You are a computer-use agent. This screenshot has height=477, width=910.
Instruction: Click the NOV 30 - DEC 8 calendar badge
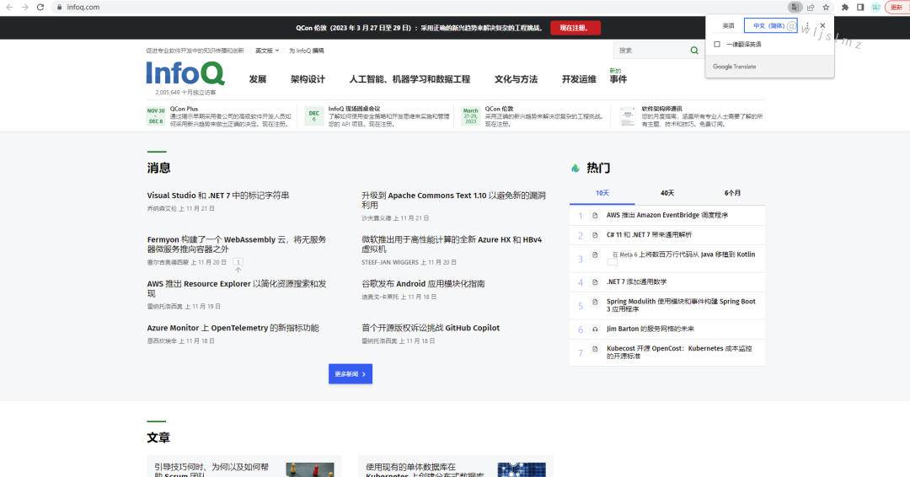[x=156, y=116]
